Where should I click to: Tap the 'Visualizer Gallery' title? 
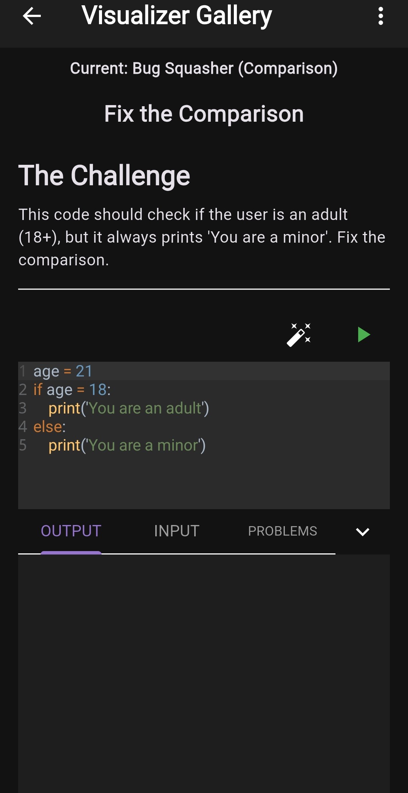click(x=176, y=16)
